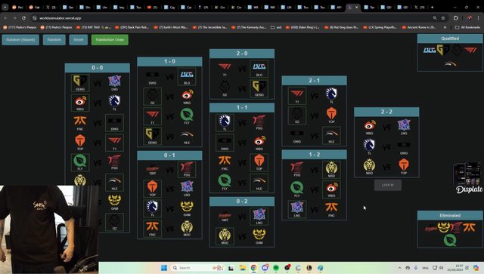Bookmark this page with the star icon
Screen dimensions: 484x274
tap(443, 18)
